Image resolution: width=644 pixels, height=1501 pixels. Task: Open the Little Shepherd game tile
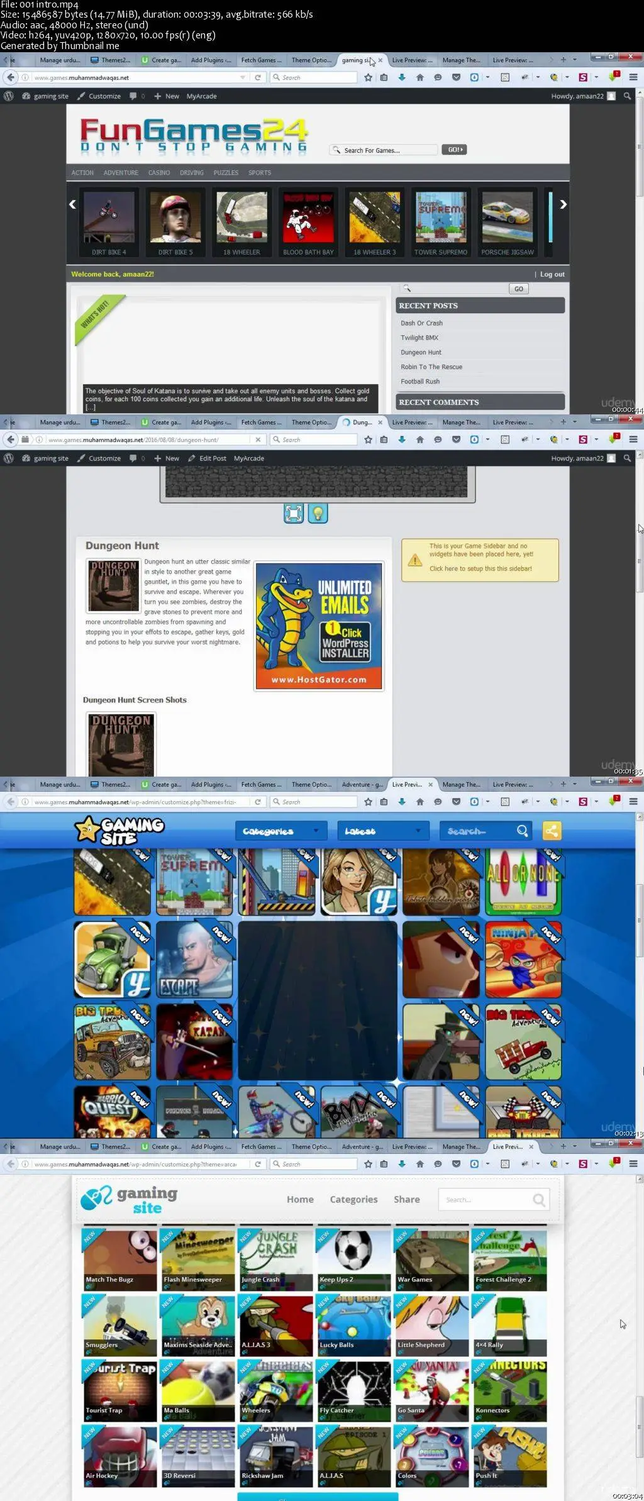[x=432, y=1326]
